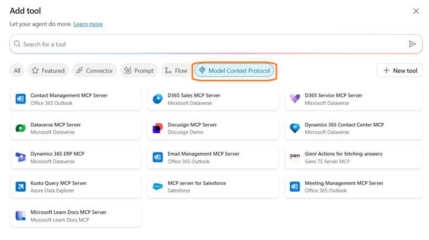This screenshot has width=429, height=240.
Task: Select the All filter
Action: (x=17, y=70)
